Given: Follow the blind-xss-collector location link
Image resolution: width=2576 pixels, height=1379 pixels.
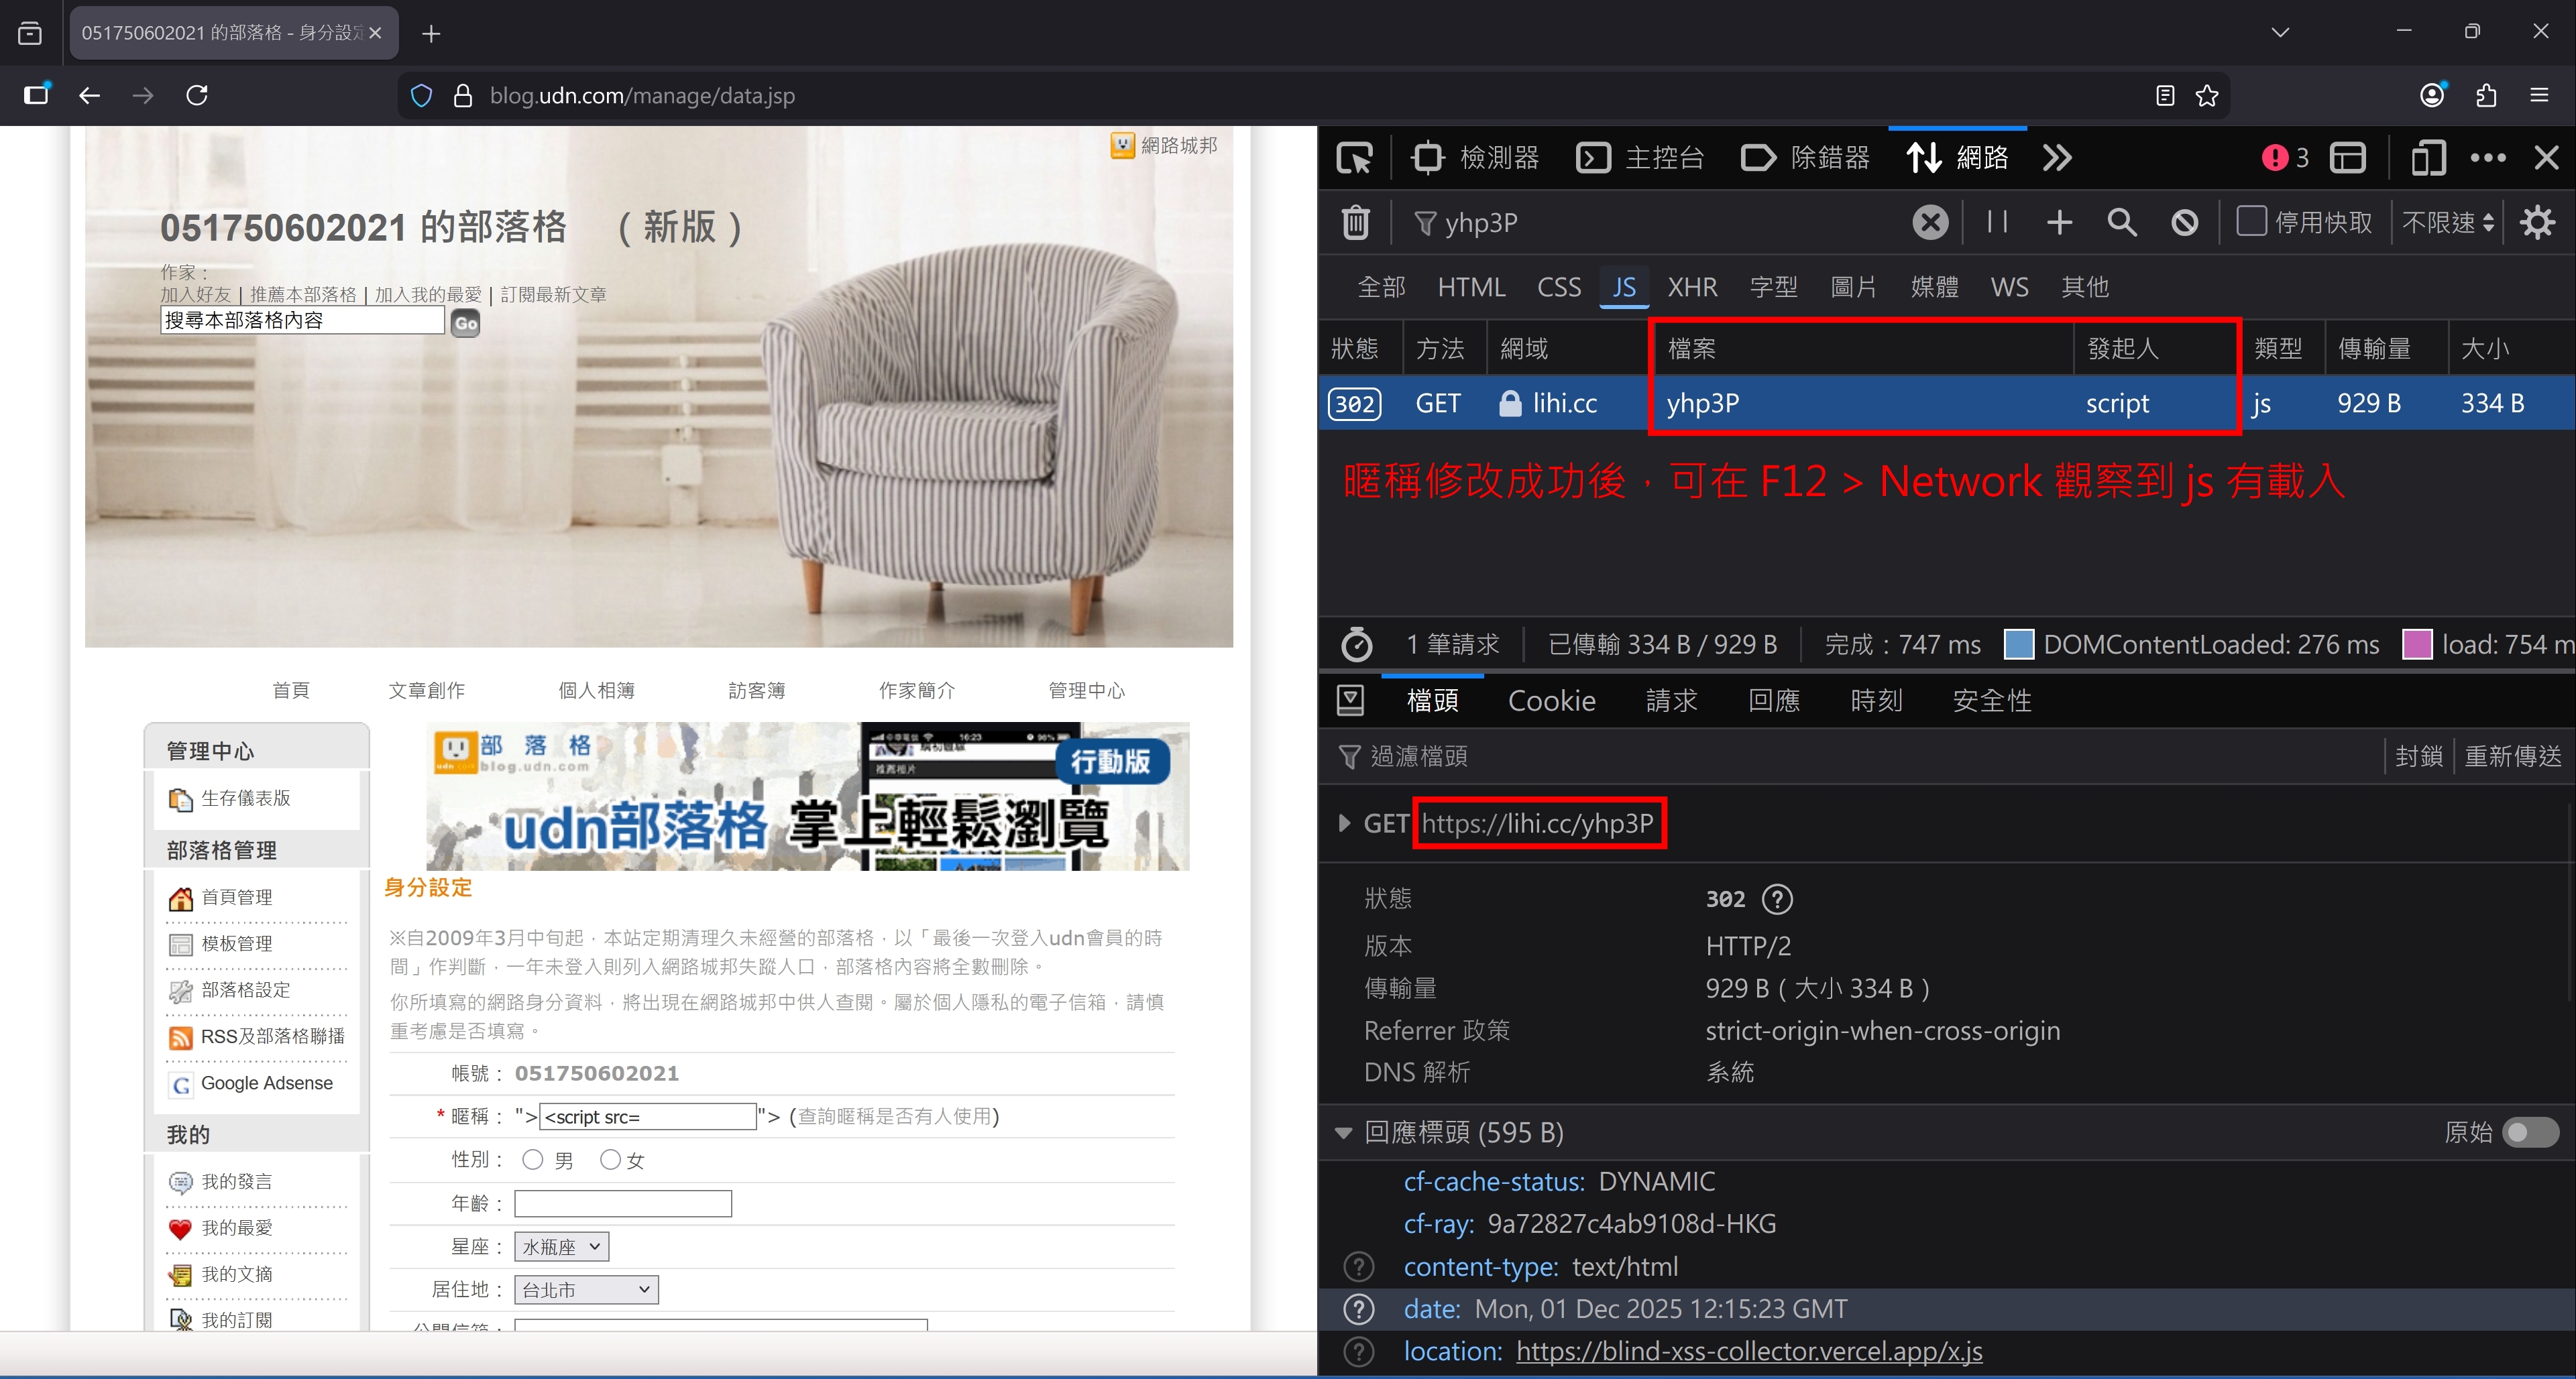Looking at the screenshot, I should tap(1749, 1351).
